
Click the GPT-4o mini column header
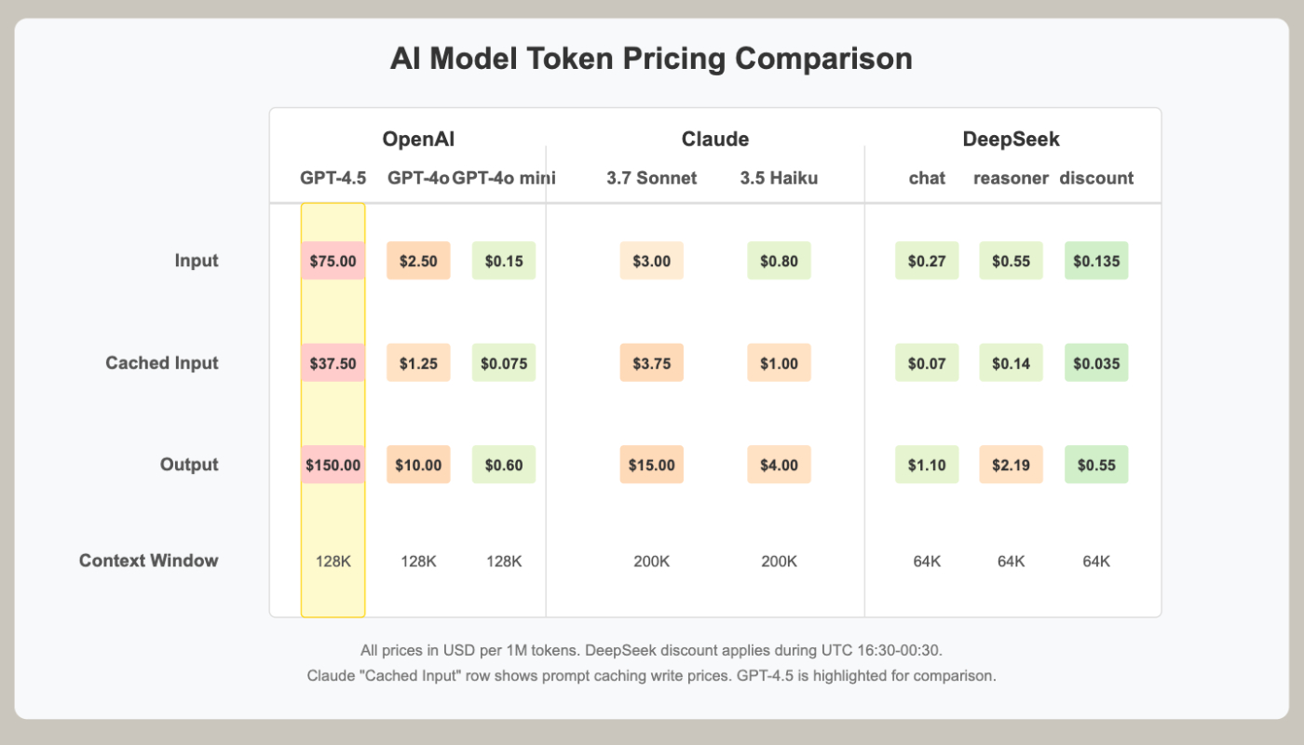point(504,178)
